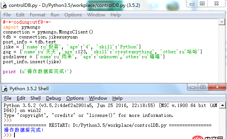This screenshot has height=139, width=227.
Task: Close the controlDB.py editor window
Action: [216, 3]
